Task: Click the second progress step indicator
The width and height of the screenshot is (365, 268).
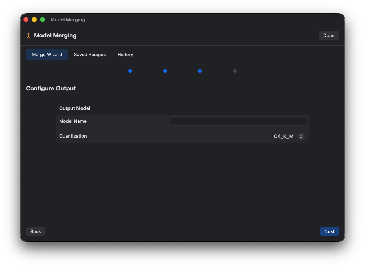Action: point(165,71)
